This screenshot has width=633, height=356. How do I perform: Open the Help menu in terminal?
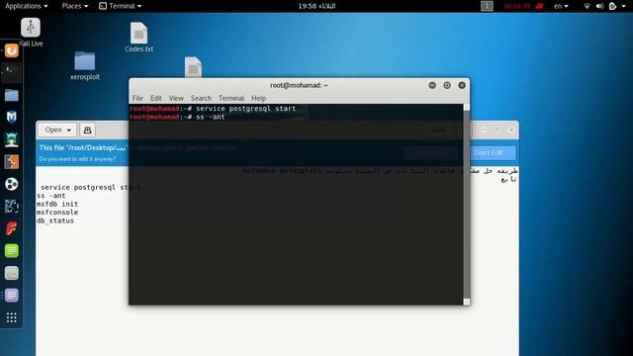[258, 98]
